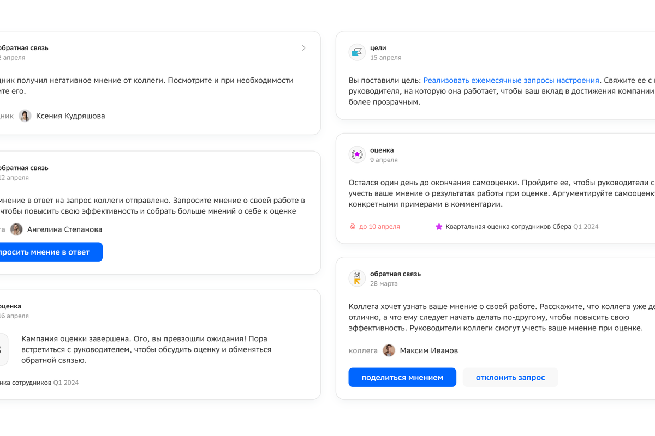Click Ангелина Степанова's avatar photo
Image resolution: width=655 pixels, height=436 pixels.
point(16,229)
